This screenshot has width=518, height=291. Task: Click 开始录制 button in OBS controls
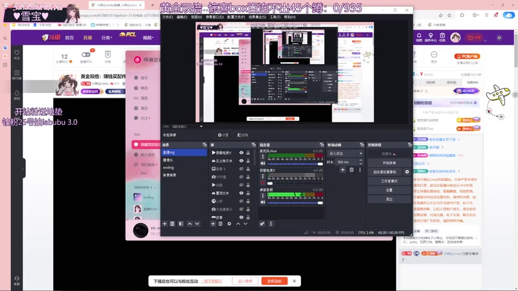pyautogui.click(x=389, y=163)
